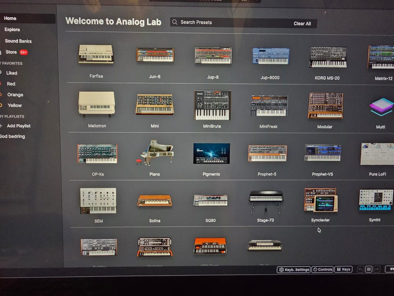Click the 99+ Store notification badge
Viewport: 394px width, 296px height.
click(x=24, y=52)
